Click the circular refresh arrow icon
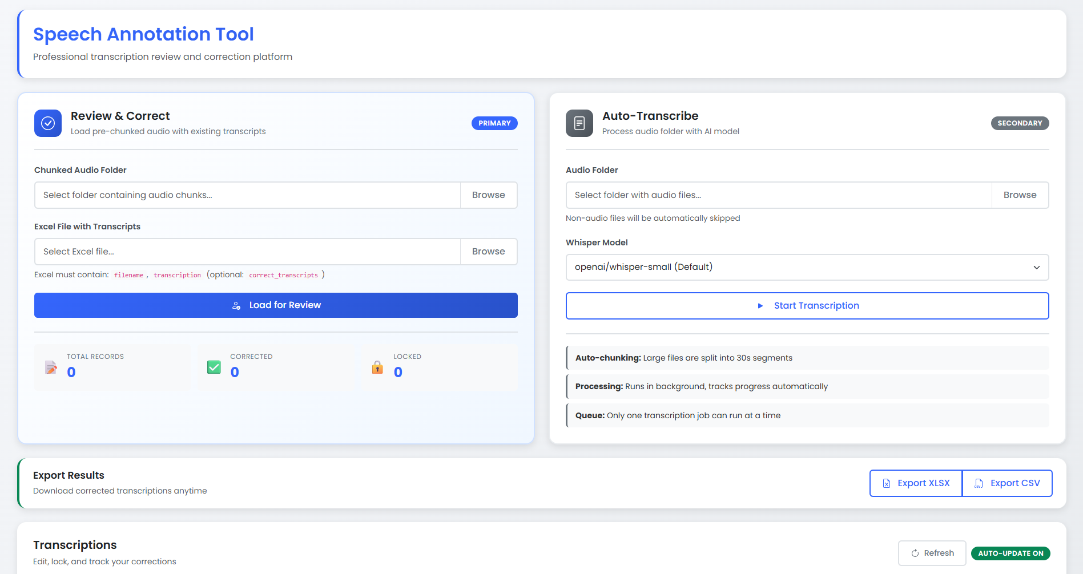 click(915, 553)
